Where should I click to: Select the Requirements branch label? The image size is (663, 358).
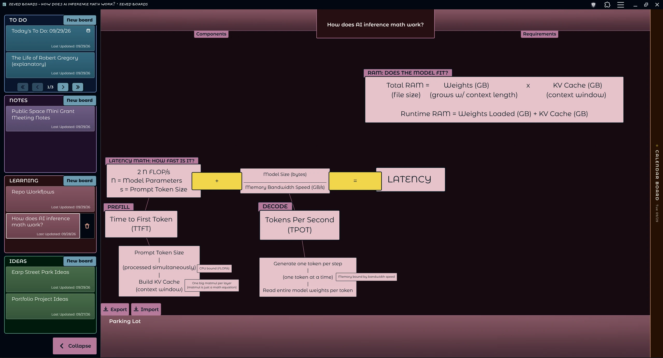pos(539,34)
